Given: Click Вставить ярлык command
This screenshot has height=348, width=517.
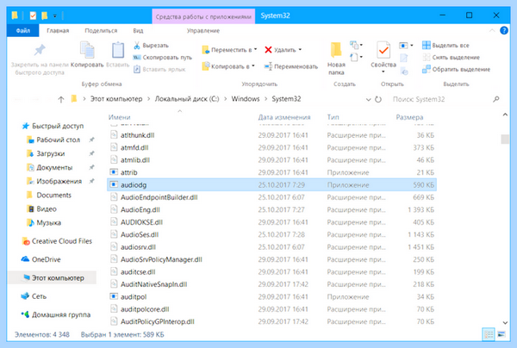Looking at the screenshot, I should 159,69.
